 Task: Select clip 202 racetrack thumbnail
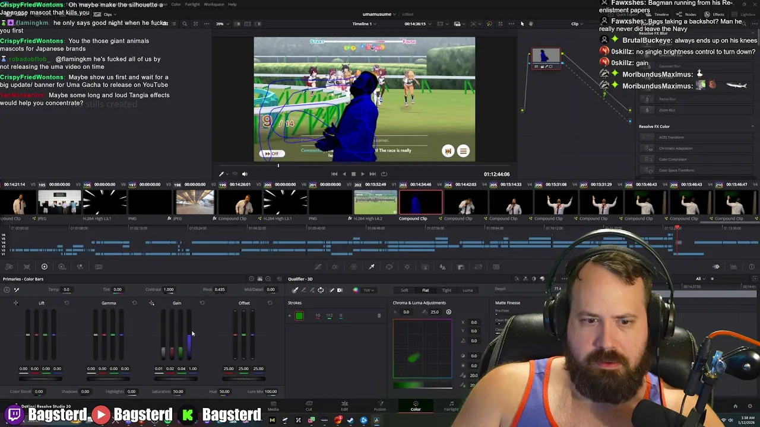tap(375, 203)
